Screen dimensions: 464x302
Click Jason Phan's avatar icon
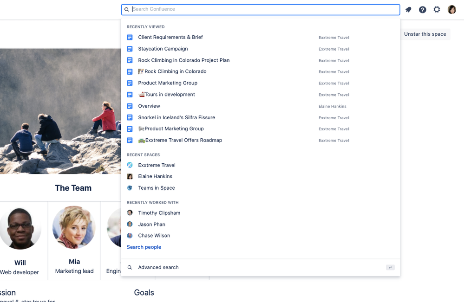tap(130, 224)
